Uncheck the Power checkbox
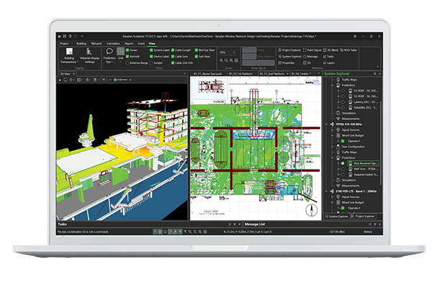Viewport: 435px width, 283px height. pos(127,50)
